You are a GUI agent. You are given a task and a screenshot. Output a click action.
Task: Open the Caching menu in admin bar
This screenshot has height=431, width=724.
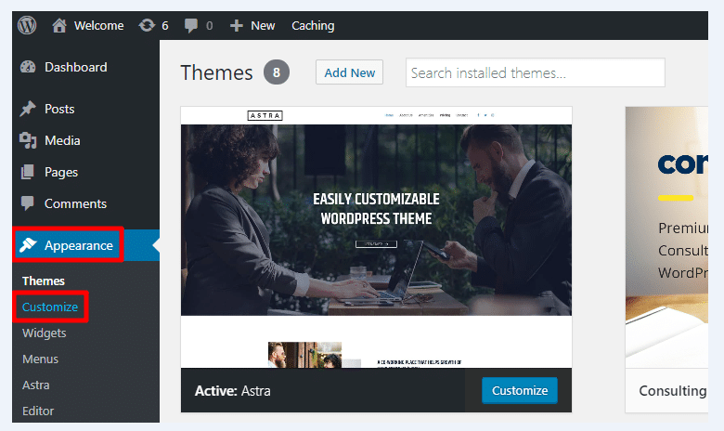(x=313, y=26)
